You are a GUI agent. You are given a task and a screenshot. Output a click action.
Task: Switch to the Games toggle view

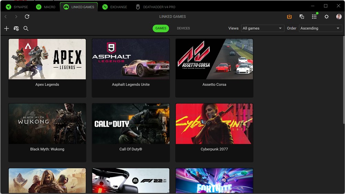pos(161,28)
